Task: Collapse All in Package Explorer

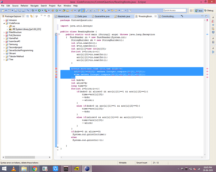Action: 28,16
